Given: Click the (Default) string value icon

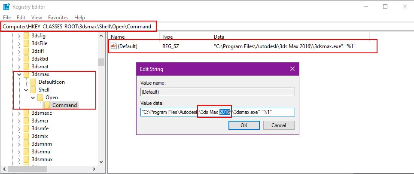Looking at the screenshot, I should [x=113, y=46].
